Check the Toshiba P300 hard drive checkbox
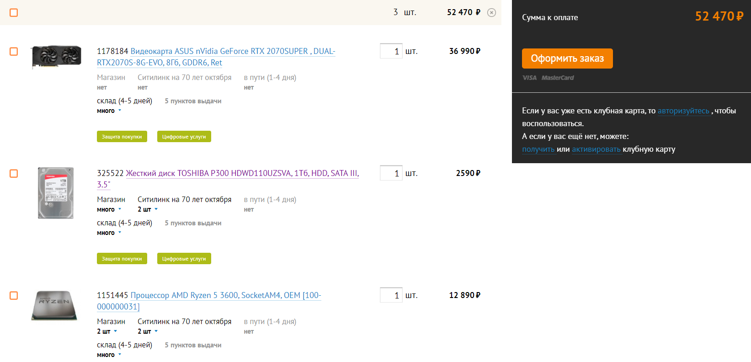 pos(14,173)
